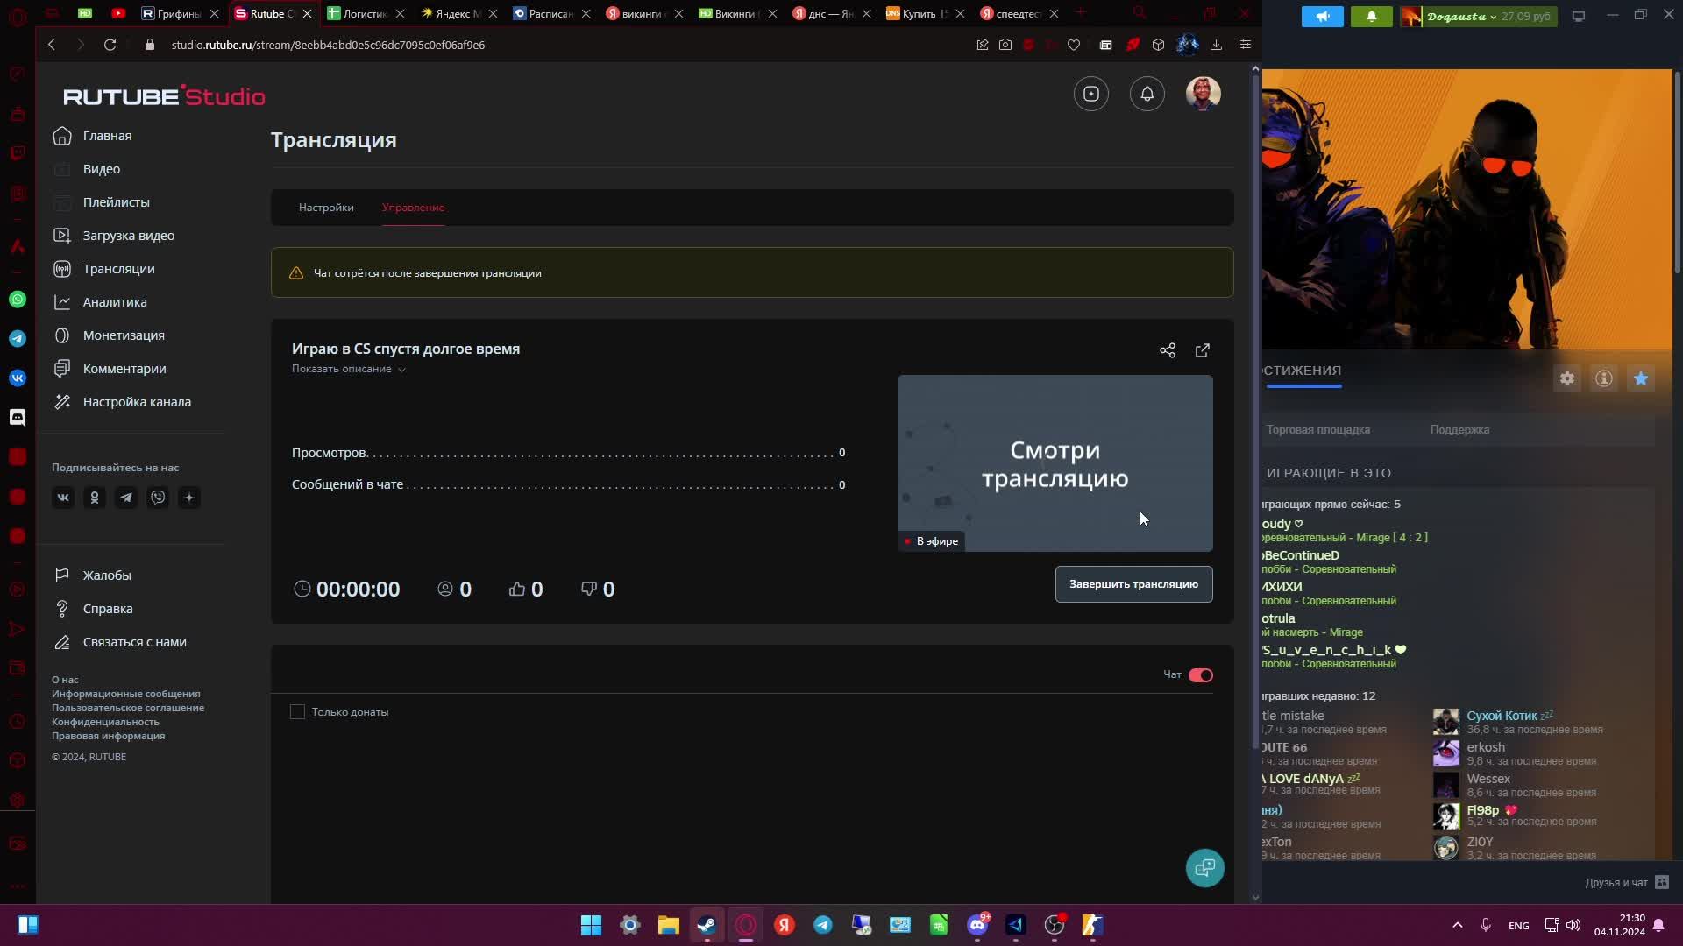Click the Смотри трансляцию stream preview thumbnail
The height and width of the screenshot is (946, 1683).
tap(1054, 463)
